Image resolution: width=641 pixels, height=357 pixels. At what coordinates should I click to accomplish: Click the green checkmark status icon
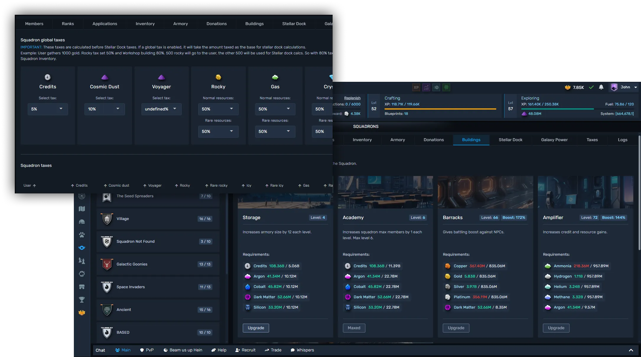point(591,87)
